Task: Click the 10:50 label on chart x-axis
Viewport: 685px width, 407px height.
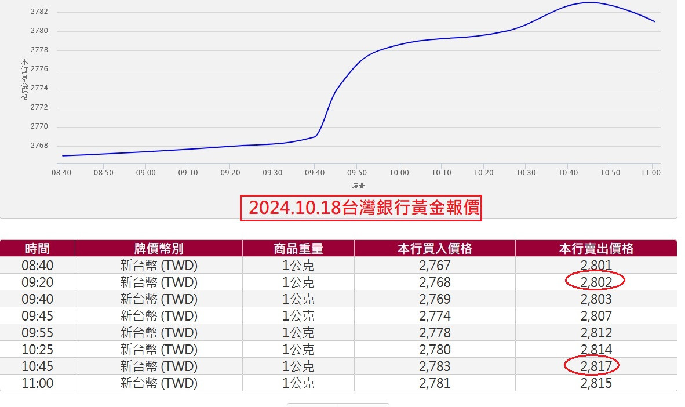Action: pyautogui.click(x=610, y=173)
